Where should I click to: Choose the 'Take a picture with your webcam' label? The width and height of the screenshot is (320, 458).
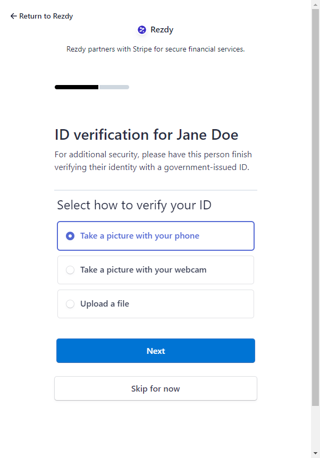143,270
